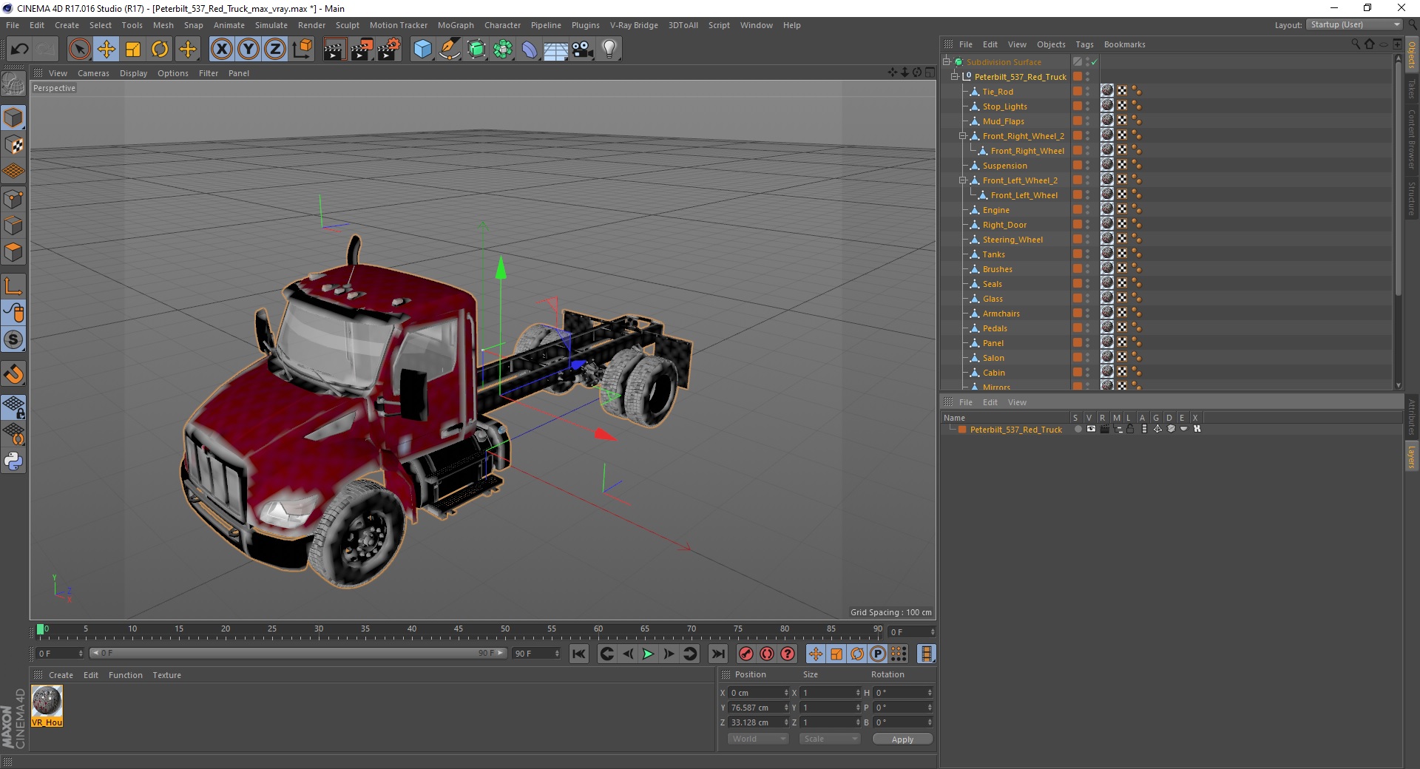The image size is (1420, 769).
Task: Open the Scale size-mode dropdown
Action: [829, 739]
